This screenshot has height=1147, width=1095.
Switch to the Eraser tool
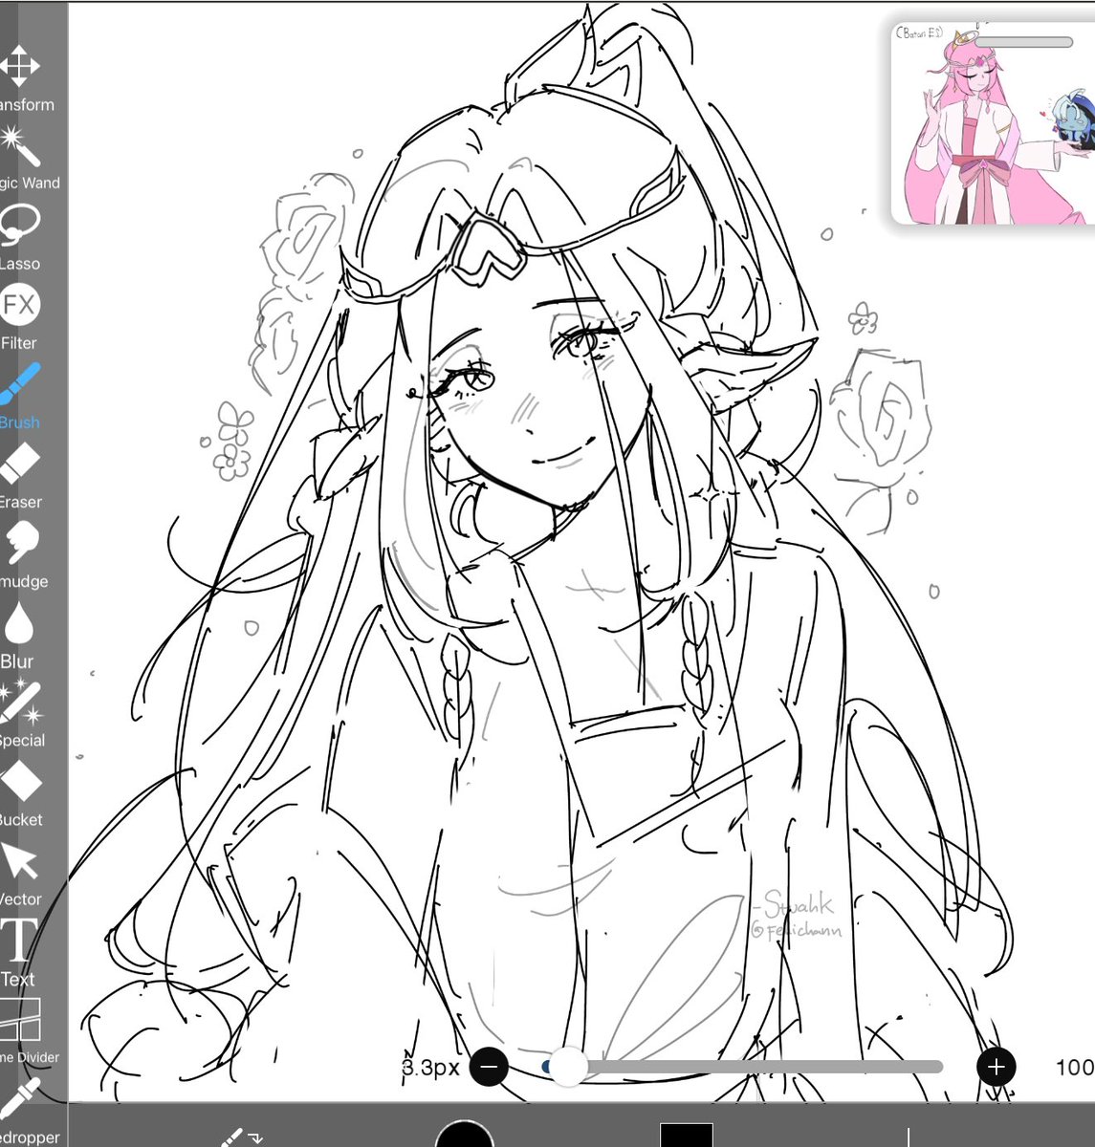pyautogui.click(x=21, y=465)
